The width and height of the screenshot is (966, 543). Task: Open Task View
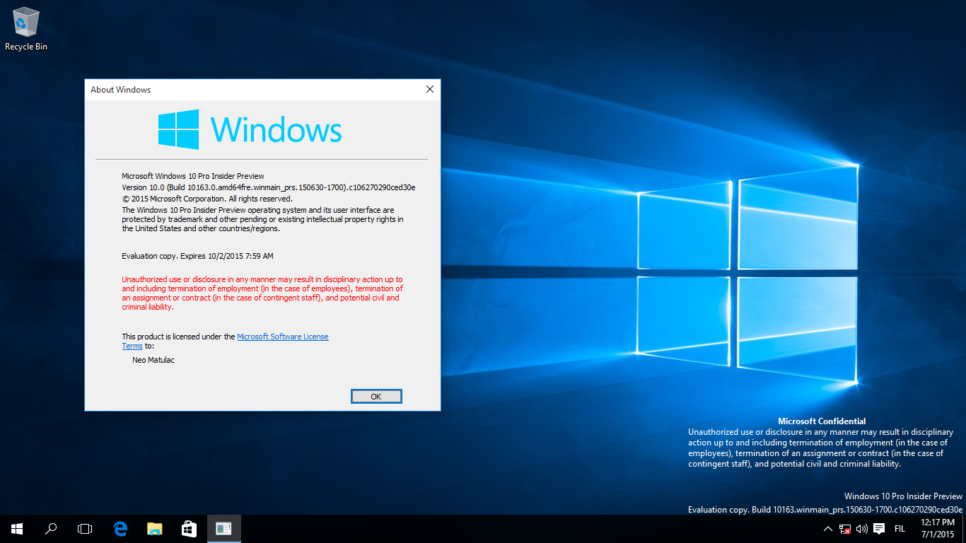(84, 528)
